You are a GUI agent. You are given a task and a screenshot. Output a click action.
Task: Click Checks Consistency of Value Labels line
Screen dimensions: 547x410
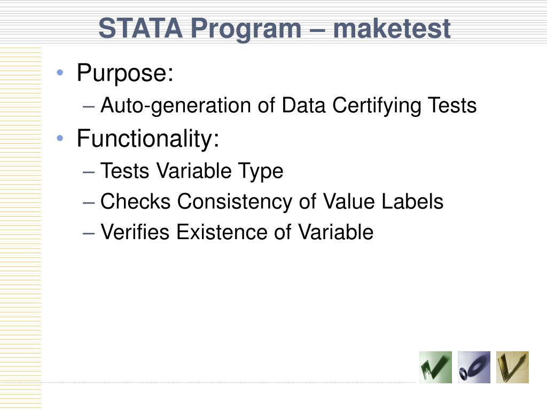tap(272, 201)
